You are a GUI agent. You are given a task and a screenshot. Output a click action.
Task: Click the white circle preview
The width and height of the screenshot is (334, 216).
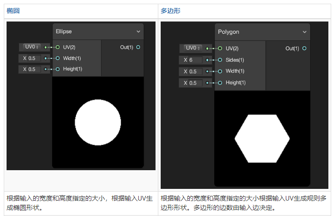[x=98, y=122]
